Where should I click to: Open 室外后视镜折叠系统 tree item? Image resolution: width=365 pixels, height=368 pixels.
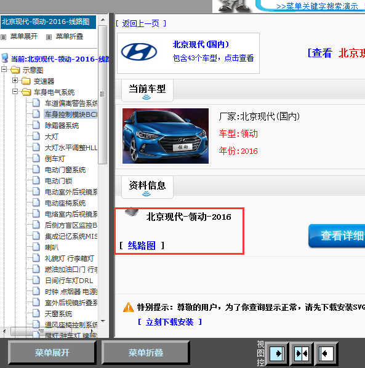[71, 303]
